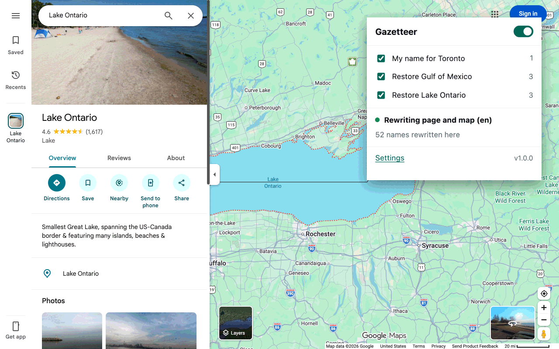This screenshot has width=559, height=349.
Task: Click the Sign in button
Action: pyautogui.click(x=528, y=14)
